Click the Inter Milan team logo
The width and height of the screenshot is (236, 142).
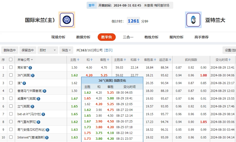click(67, 20)
